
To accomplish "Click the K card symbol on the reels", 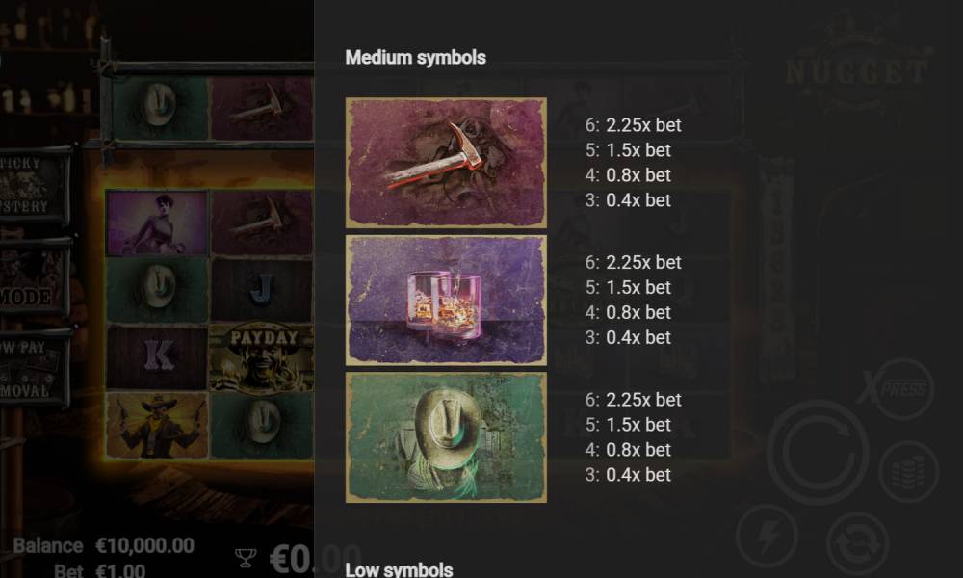I will click(x=157, y=357).
